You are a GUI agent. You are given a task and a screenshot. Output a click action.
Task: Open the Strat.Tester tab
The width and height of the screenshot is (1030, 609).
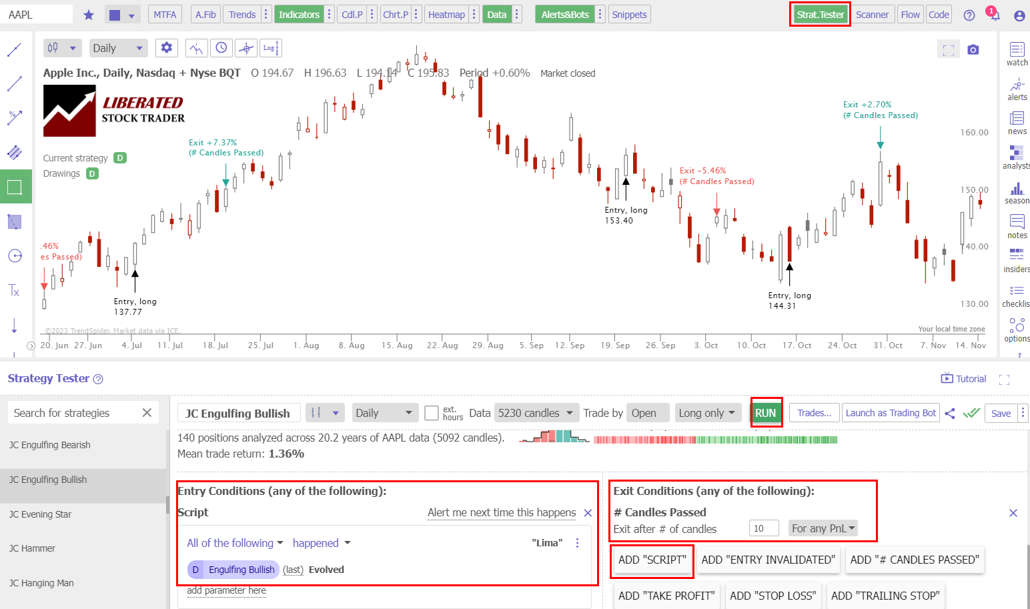820,13
